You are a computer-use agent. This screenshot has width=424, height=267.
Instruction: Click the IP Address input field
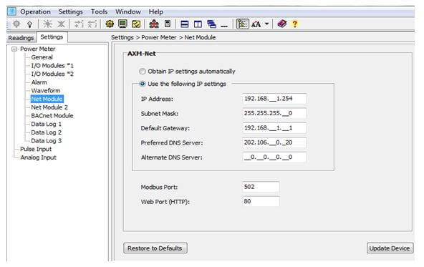pos(274,99)
